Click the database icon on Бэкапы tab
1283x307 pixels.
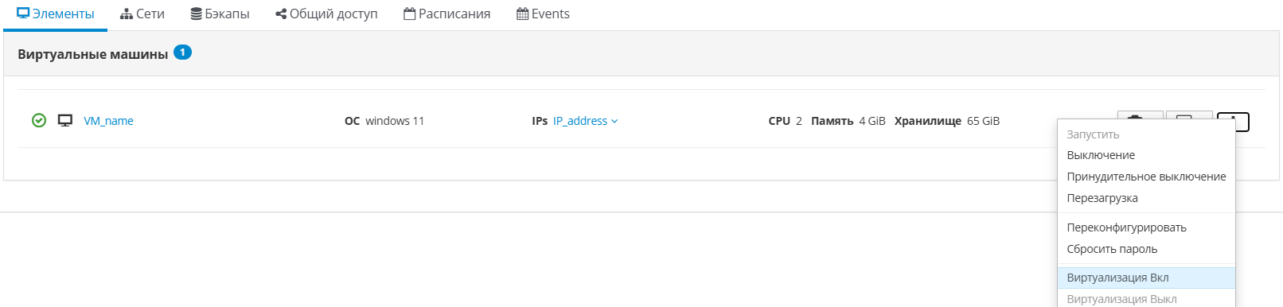click(196, 14)
